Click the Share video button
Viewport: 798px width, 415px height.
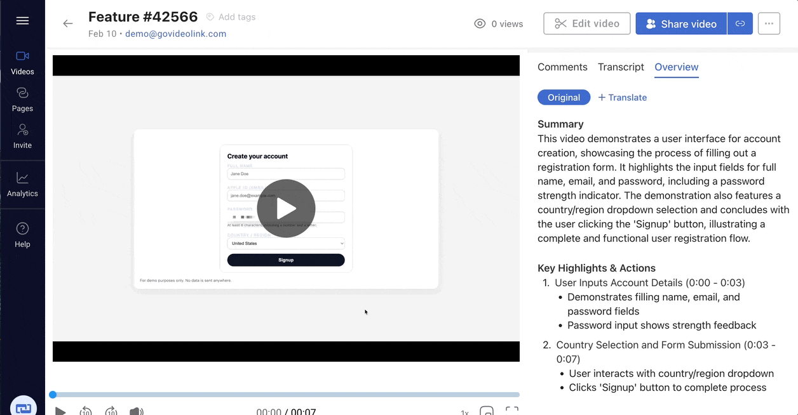click(x=681, y=23)
